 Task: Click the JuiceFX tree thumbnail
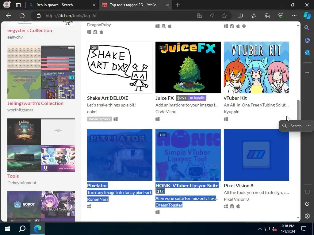click(x=188, y=67)
